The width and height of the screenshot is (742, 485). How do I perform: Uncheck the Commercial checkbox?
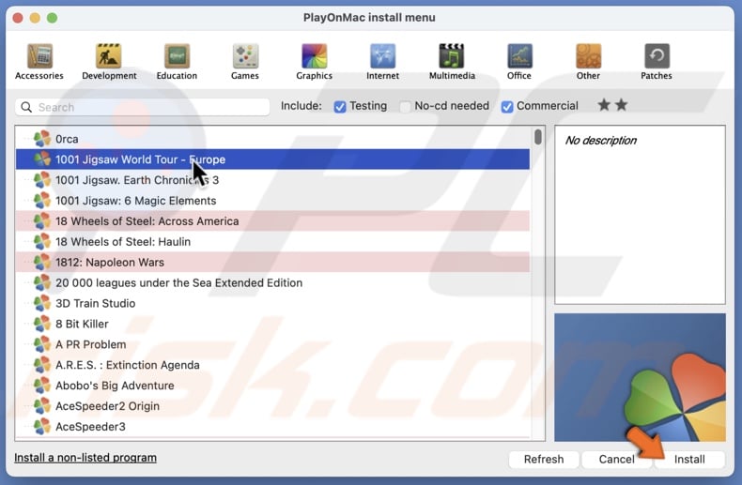tap(507, 107)
